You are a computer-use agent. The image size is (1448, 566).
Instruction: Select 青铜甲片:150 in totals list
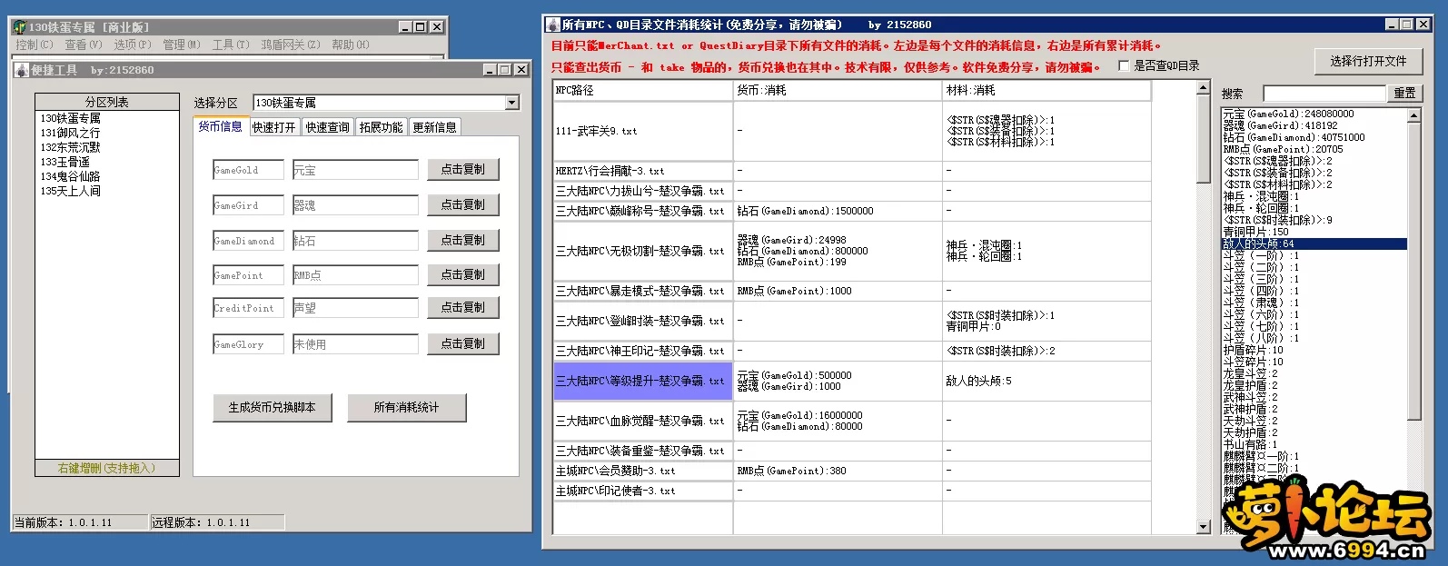(1314, 232)
